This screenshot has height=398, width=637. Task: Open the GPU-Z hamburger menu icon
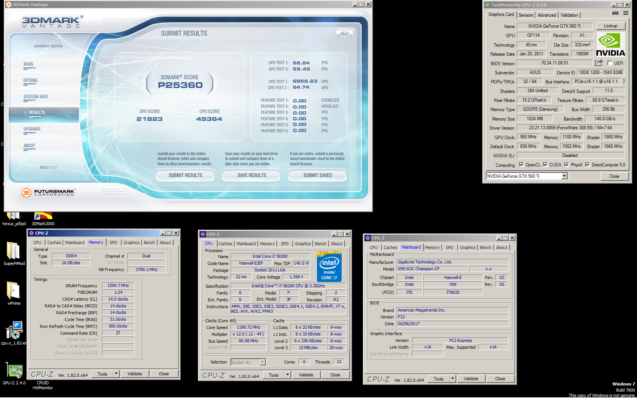626,13
